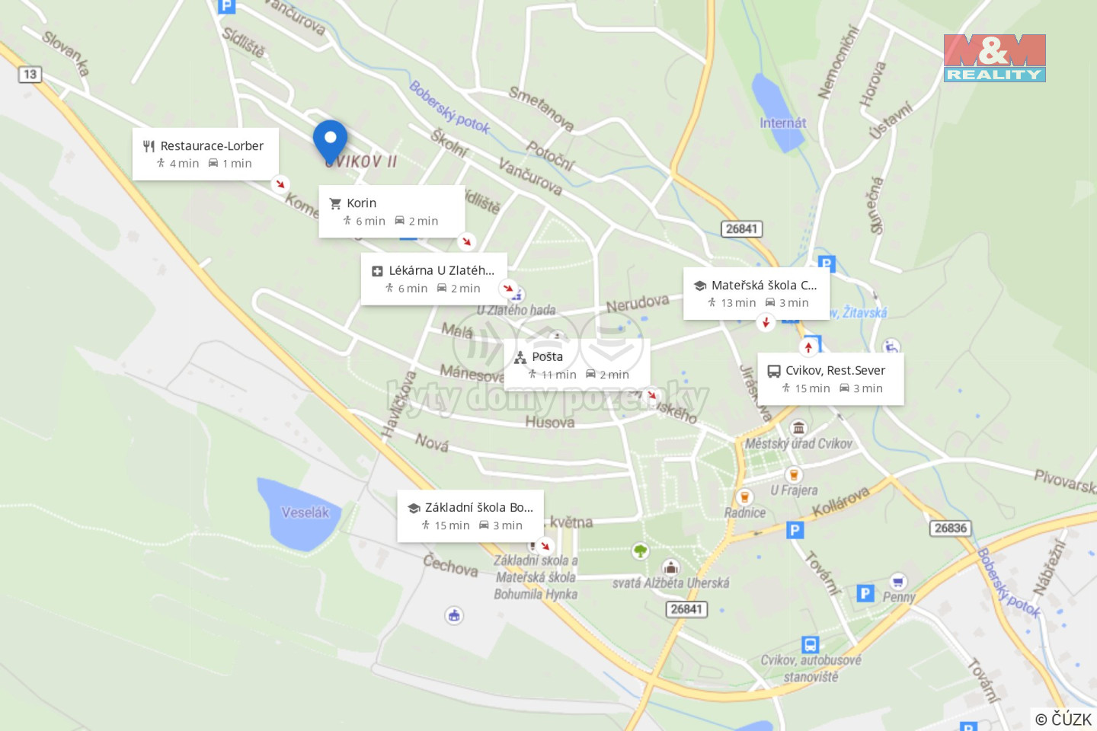Open the Základní škola Bo... info card
This screenshot has width=1097, height=731.
(x=471, y=516)
